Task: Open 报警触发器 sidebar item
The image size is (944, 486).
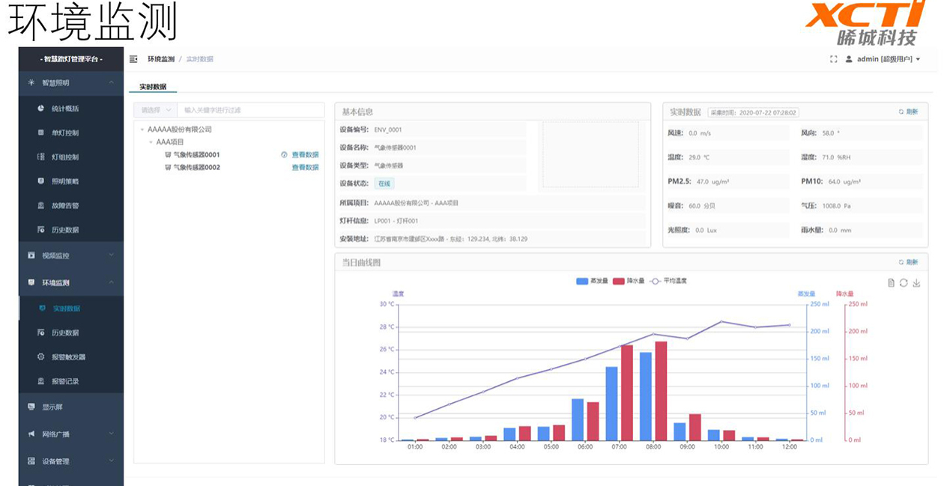Action: (68, 357)
